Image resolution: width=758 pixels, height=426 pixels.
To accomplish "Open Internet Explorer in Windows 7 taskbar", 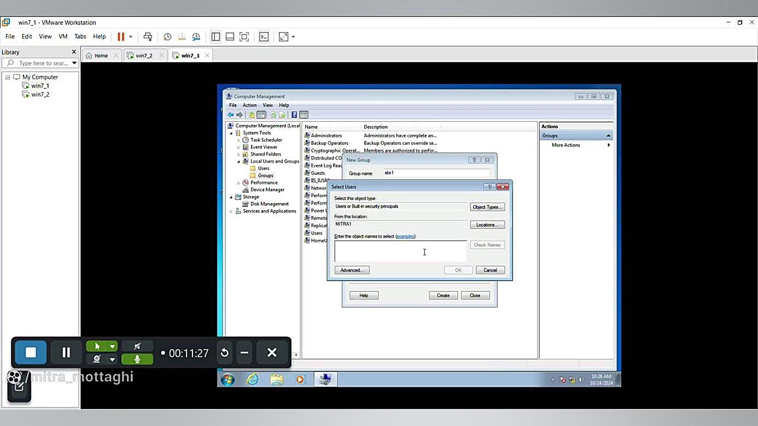I will point(252,380).
